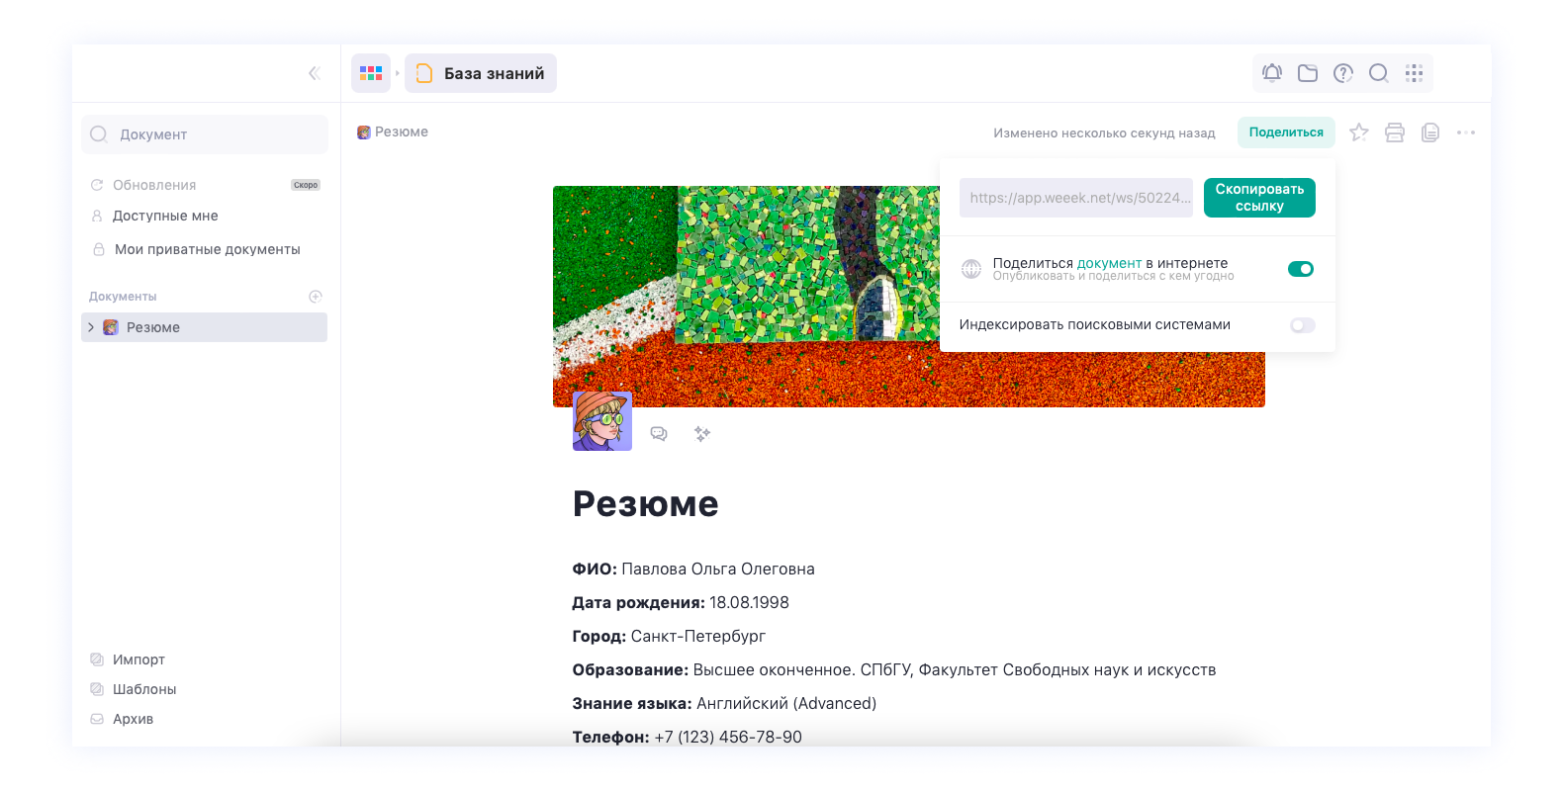Click the globe icon in share popup
The height and width of the screenshot is (791, 1563).
(x=971, y=269)
